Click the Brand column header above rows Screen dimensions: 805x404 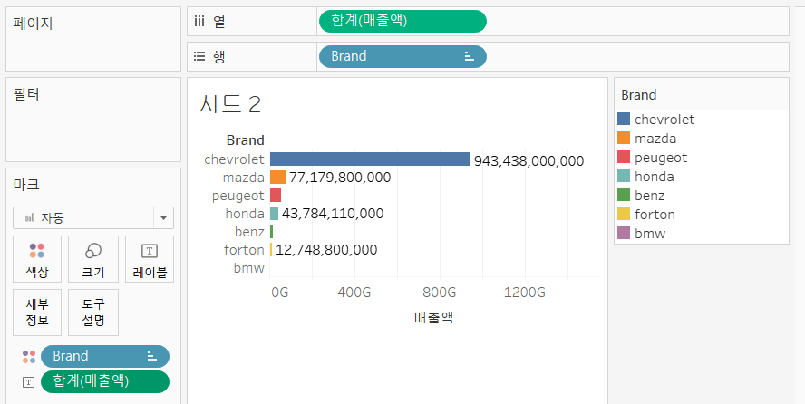[x=246, y=140]
